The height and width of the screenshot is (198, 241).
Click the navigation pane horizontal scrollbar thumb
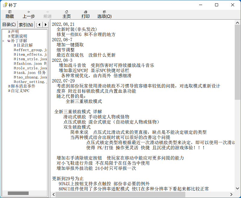tap(18, 193)
